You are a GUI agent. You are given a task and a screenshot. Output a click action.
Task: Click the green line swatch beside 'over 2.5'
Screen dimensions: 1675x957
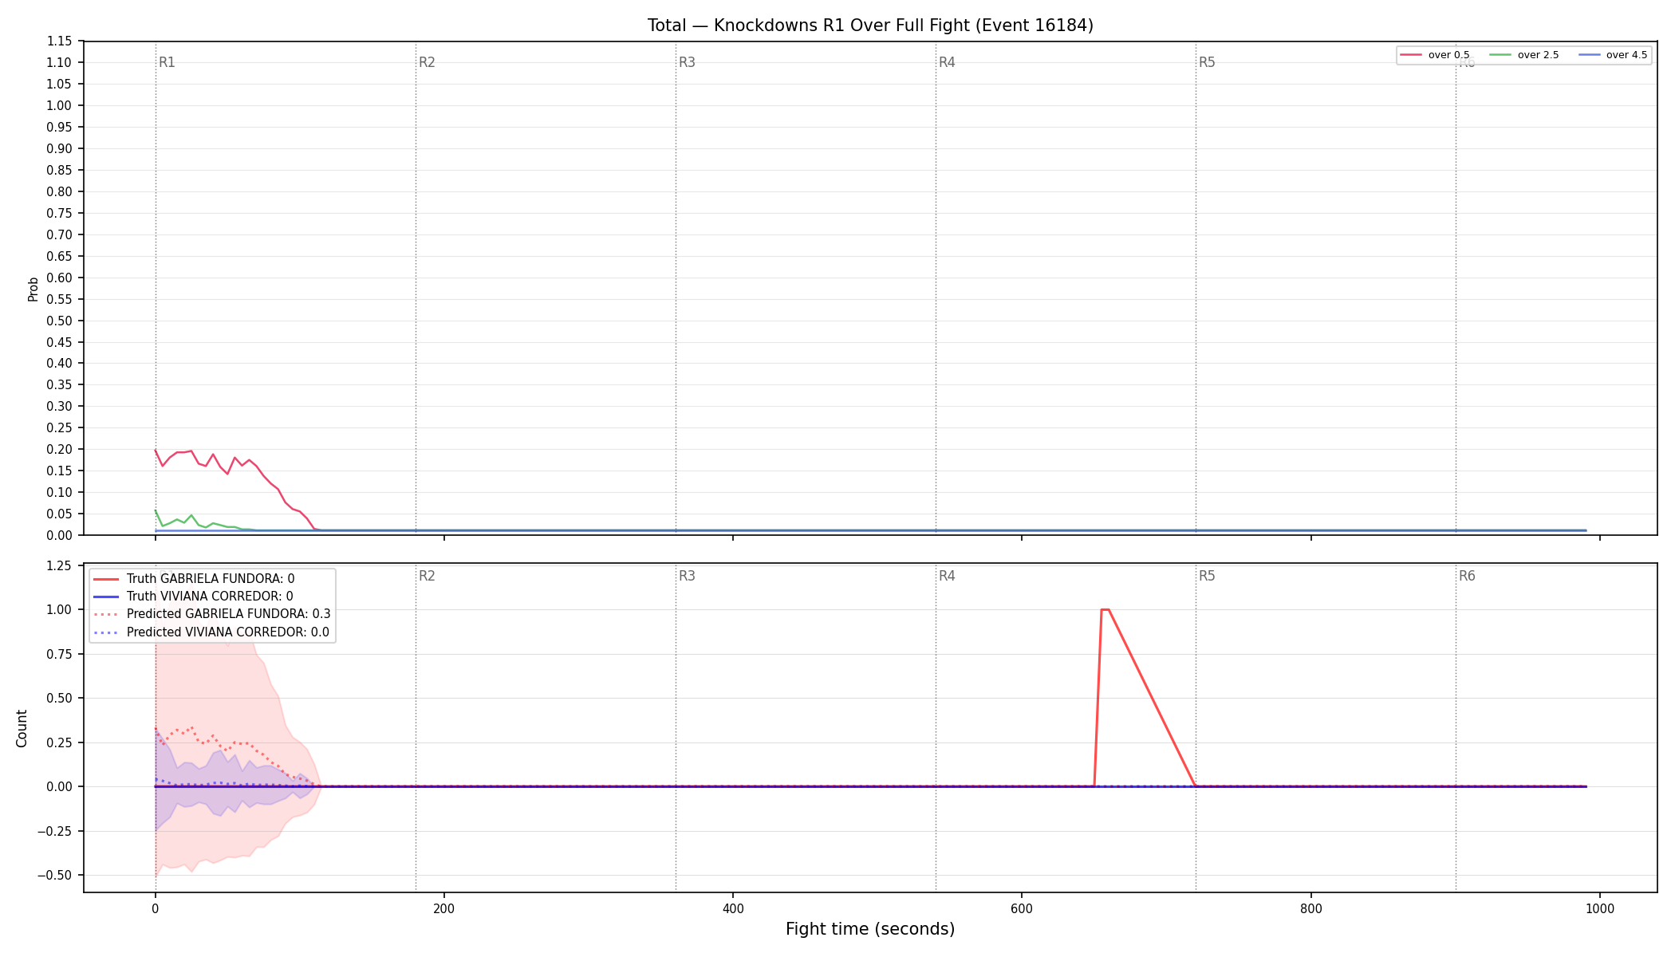pyautogui.click(x=1500, y=55)
